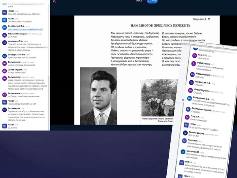Click Склярова М. avatar in overlay chat
Image resolution: width=237 pixels, height=178 pixels.
(183, 151)
